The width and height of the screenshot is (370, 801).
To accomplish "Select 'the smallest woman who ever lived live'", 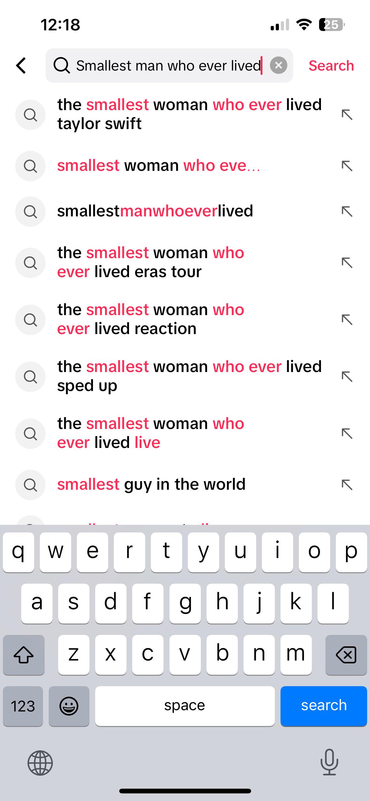I will 151,433.
